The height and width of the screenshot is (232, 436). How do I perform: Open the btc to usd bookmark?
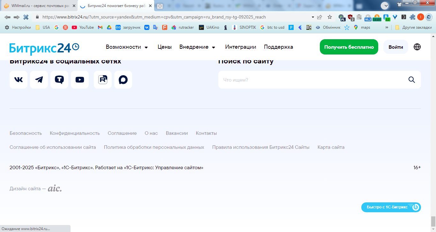272,27
